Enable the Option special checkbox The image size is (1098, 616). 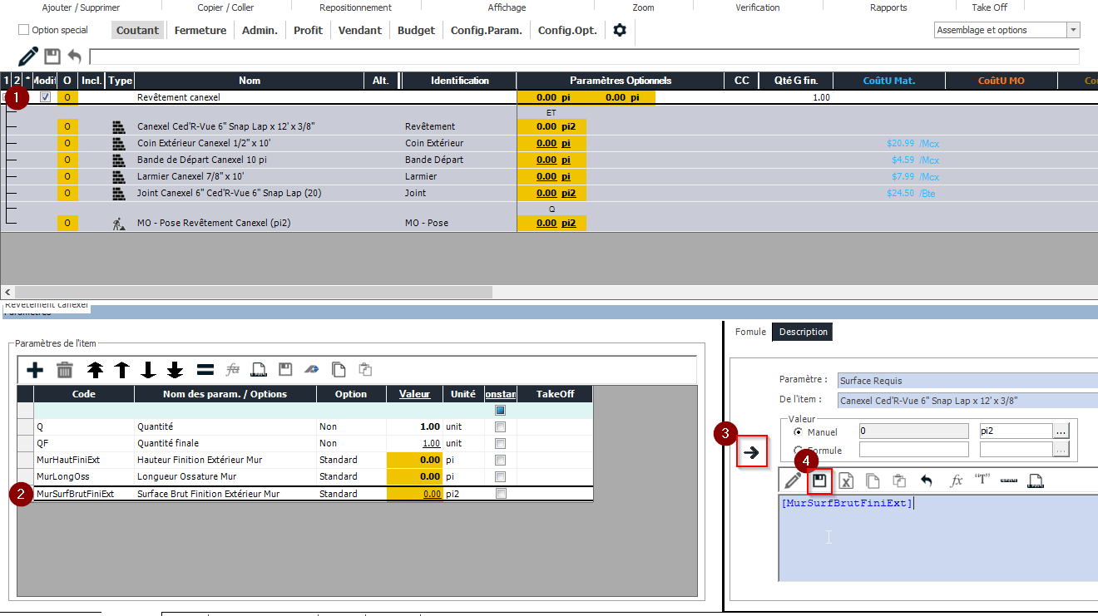(x=24, y=30)
